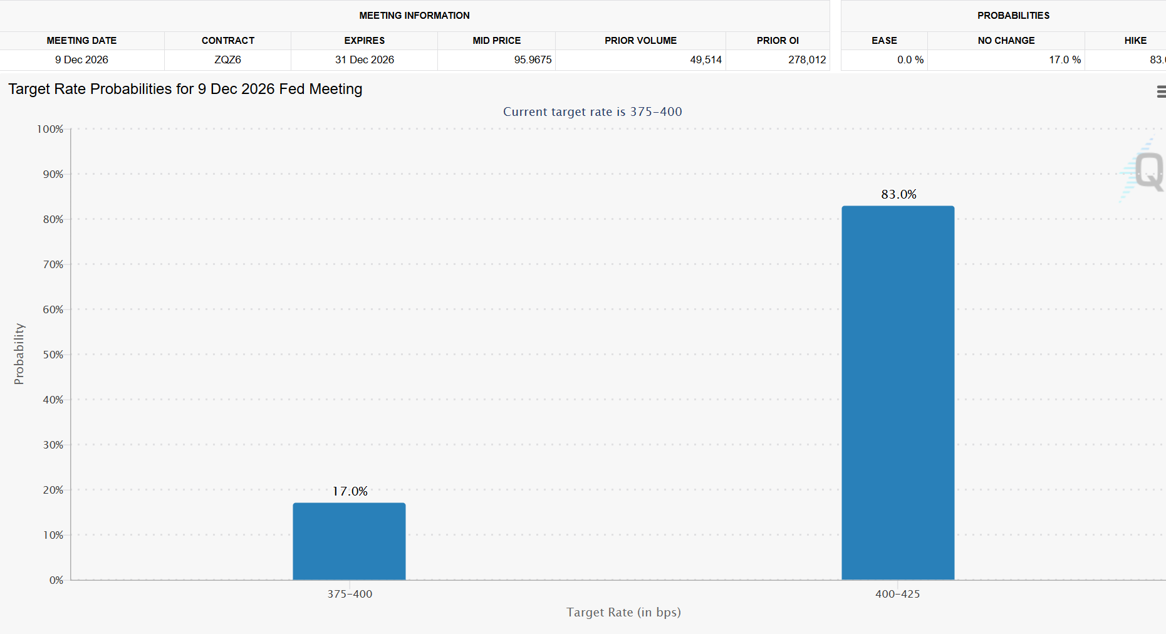The height and width of the screenshot is (634, 1166).
Task: Click the PROBABILITIES section heading
Action: 1013,16
